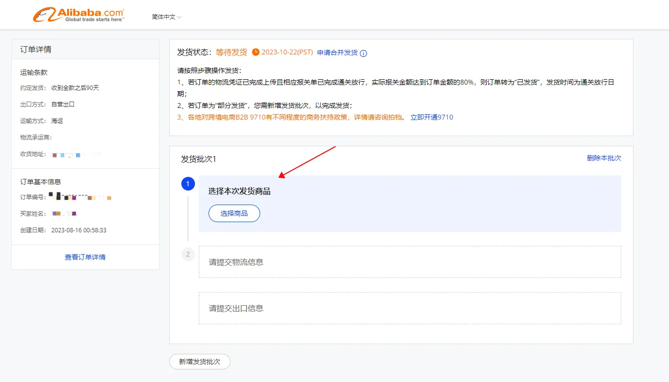This screenshot has width=669, height=382.
Task: Add a batch with 新增发货批次 button
Action: click(199, 362)
